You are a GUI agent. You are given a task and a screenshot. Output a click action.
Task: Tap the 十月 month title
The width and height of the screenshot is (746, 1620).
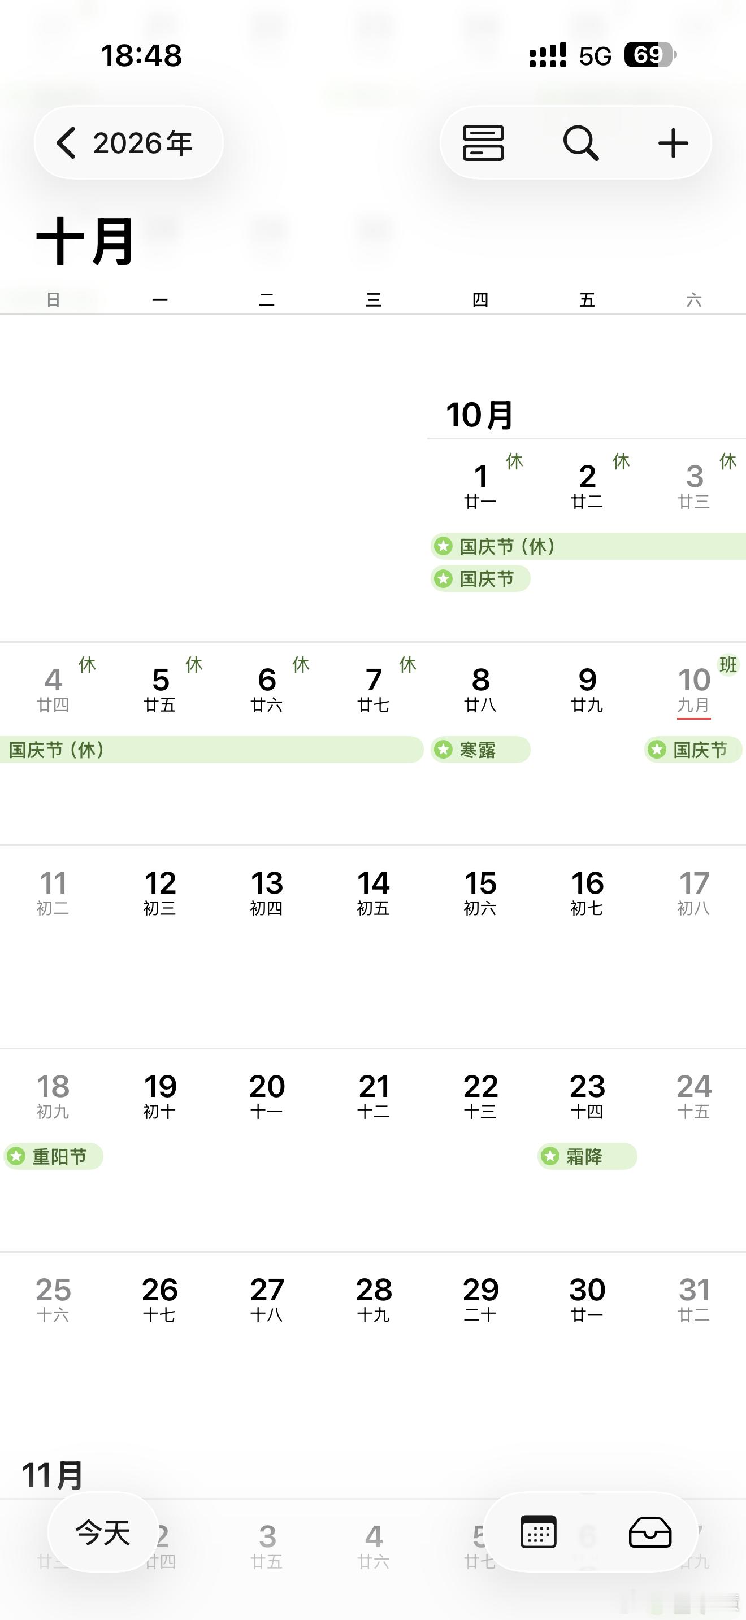coord(85,242)
